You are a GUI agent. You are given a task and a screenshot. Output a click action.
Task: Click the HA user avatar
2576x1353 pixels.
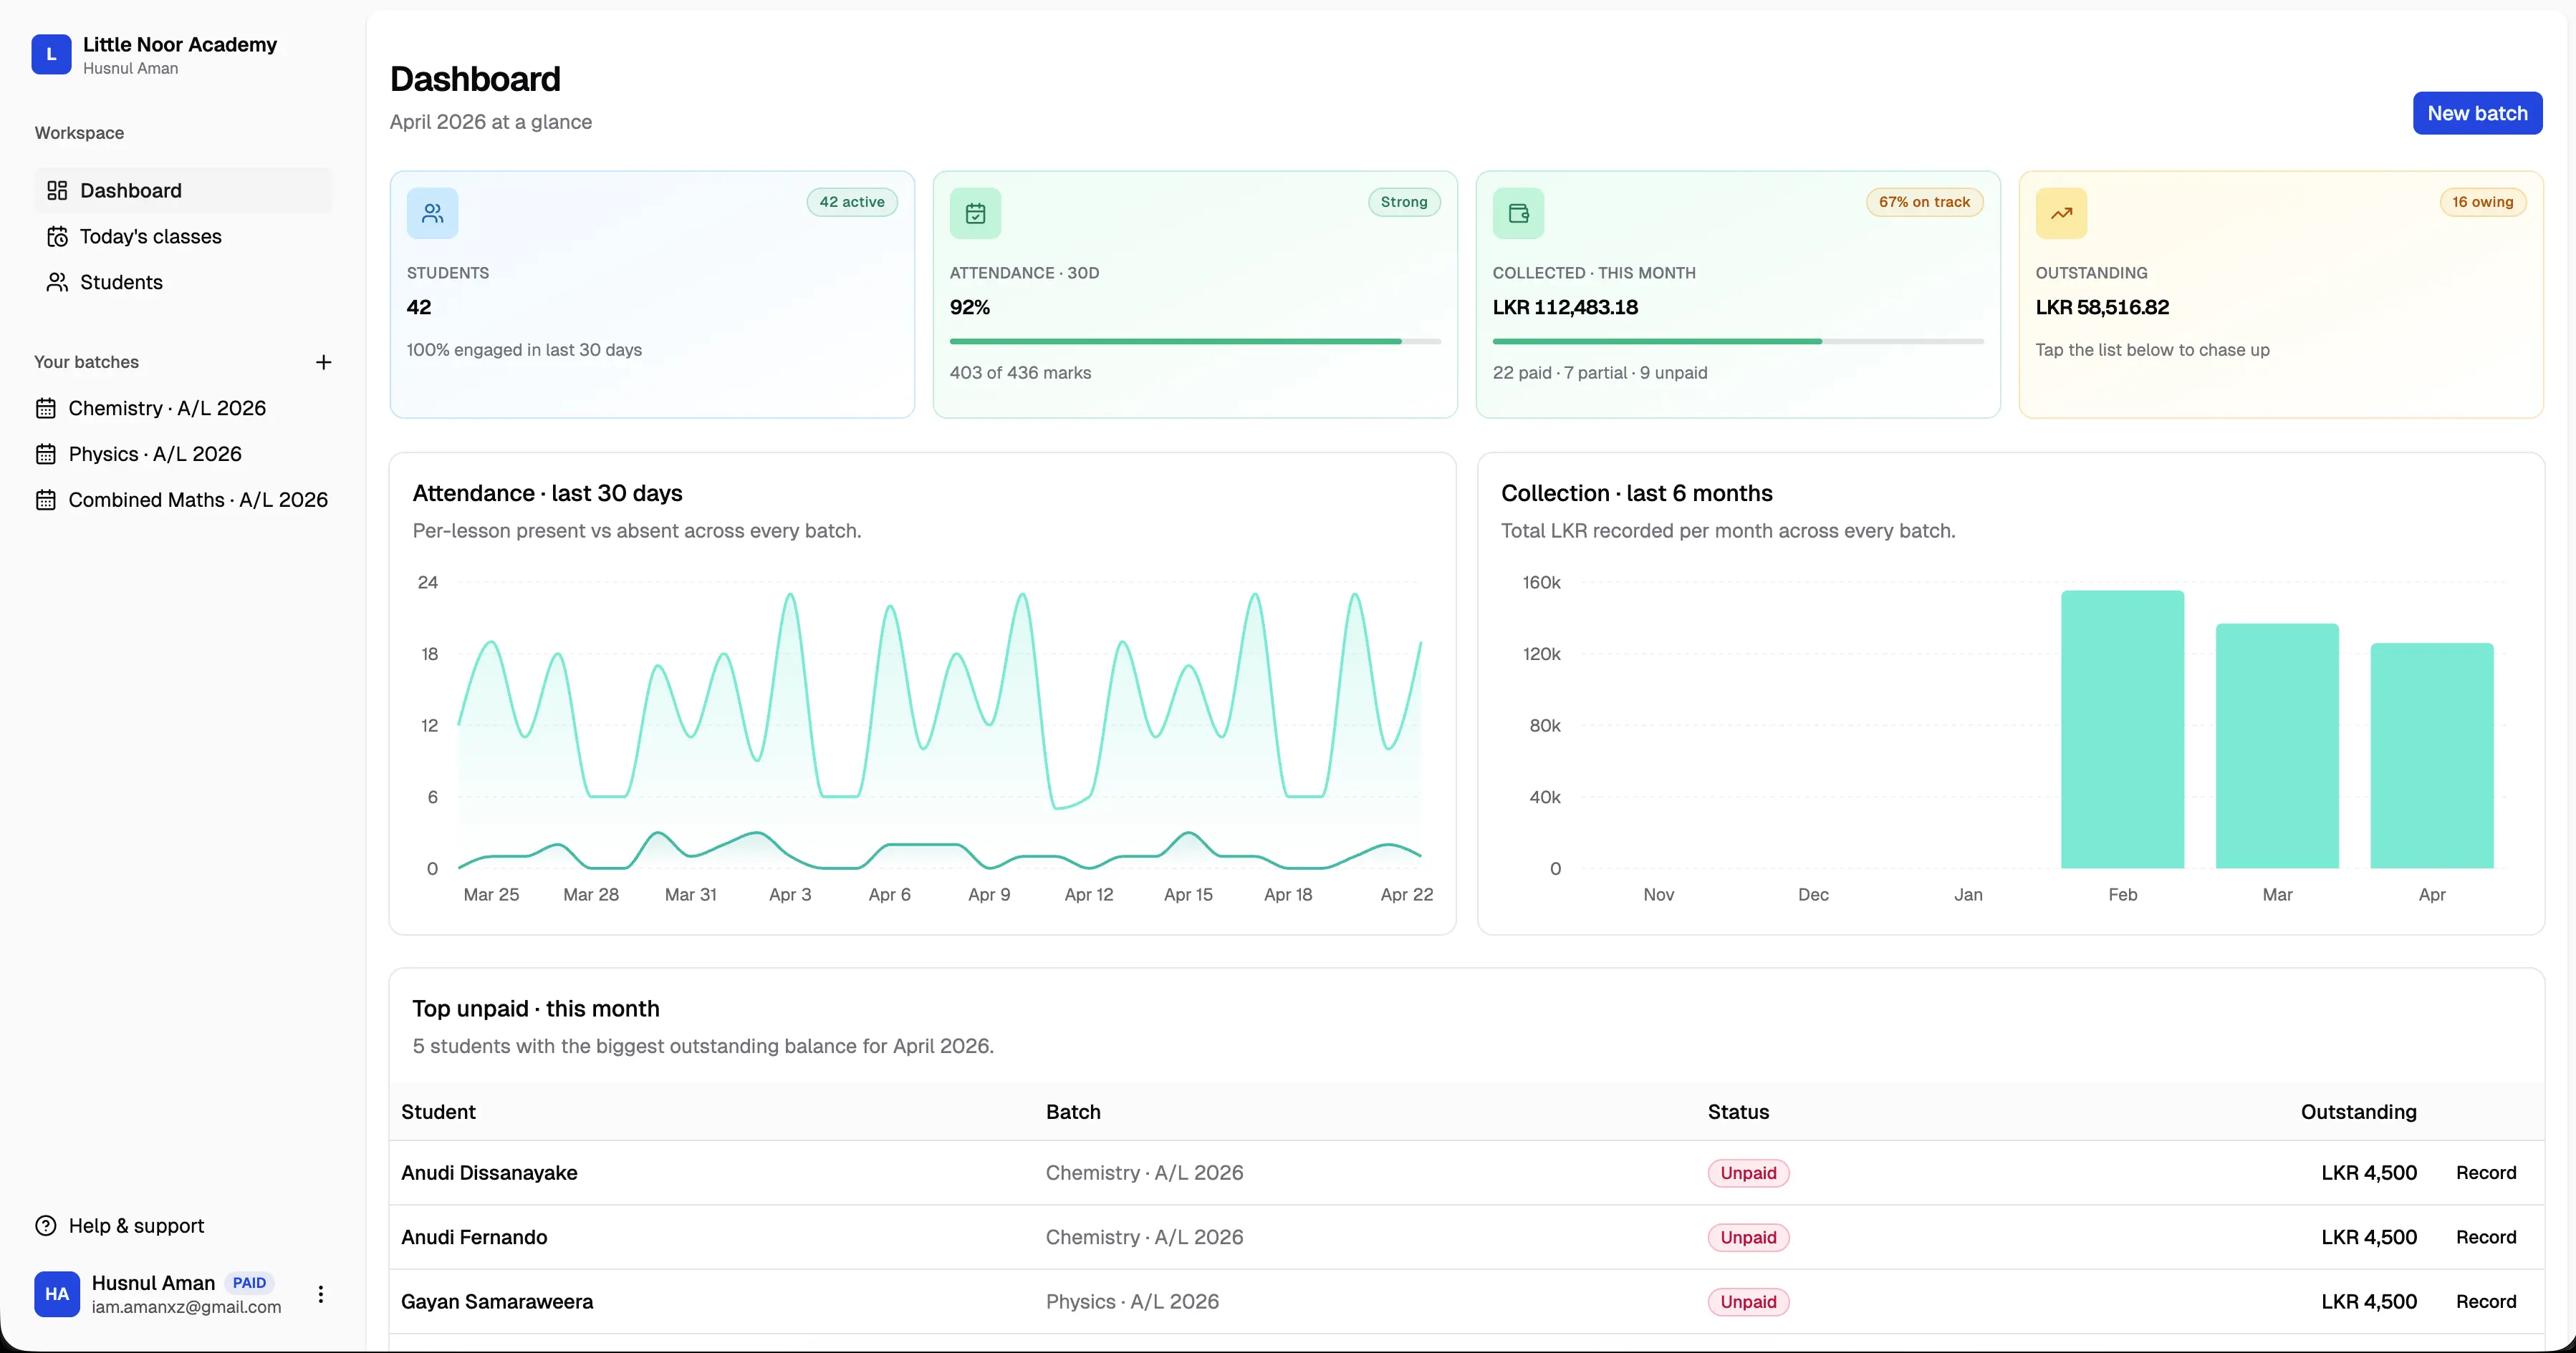57,1294
